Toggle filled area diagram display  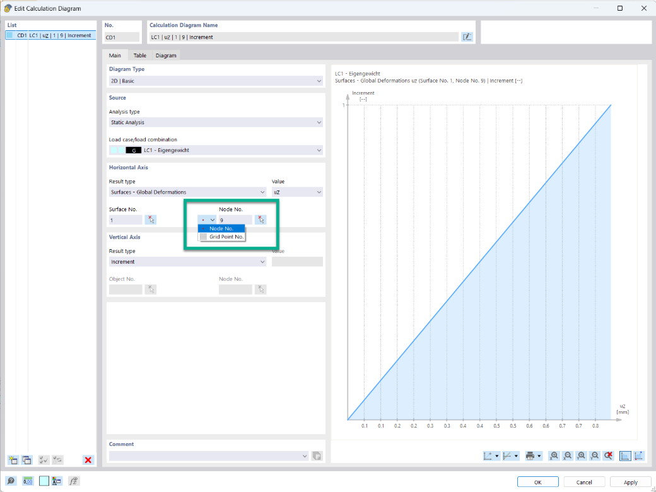pyautogui.click(x=625, y=456)
